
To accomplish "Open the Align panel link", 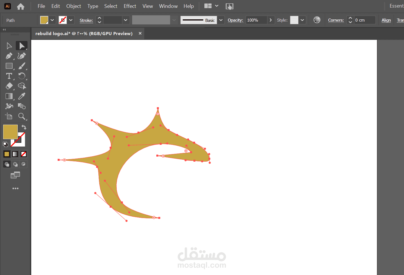I will click(386, 20).
